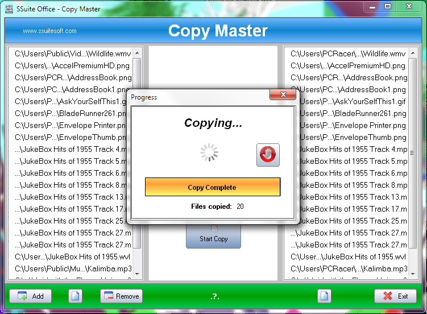Click the Add button
This screenshot has width=427, height=314.
pyautogui.click(x=31, y=296)
